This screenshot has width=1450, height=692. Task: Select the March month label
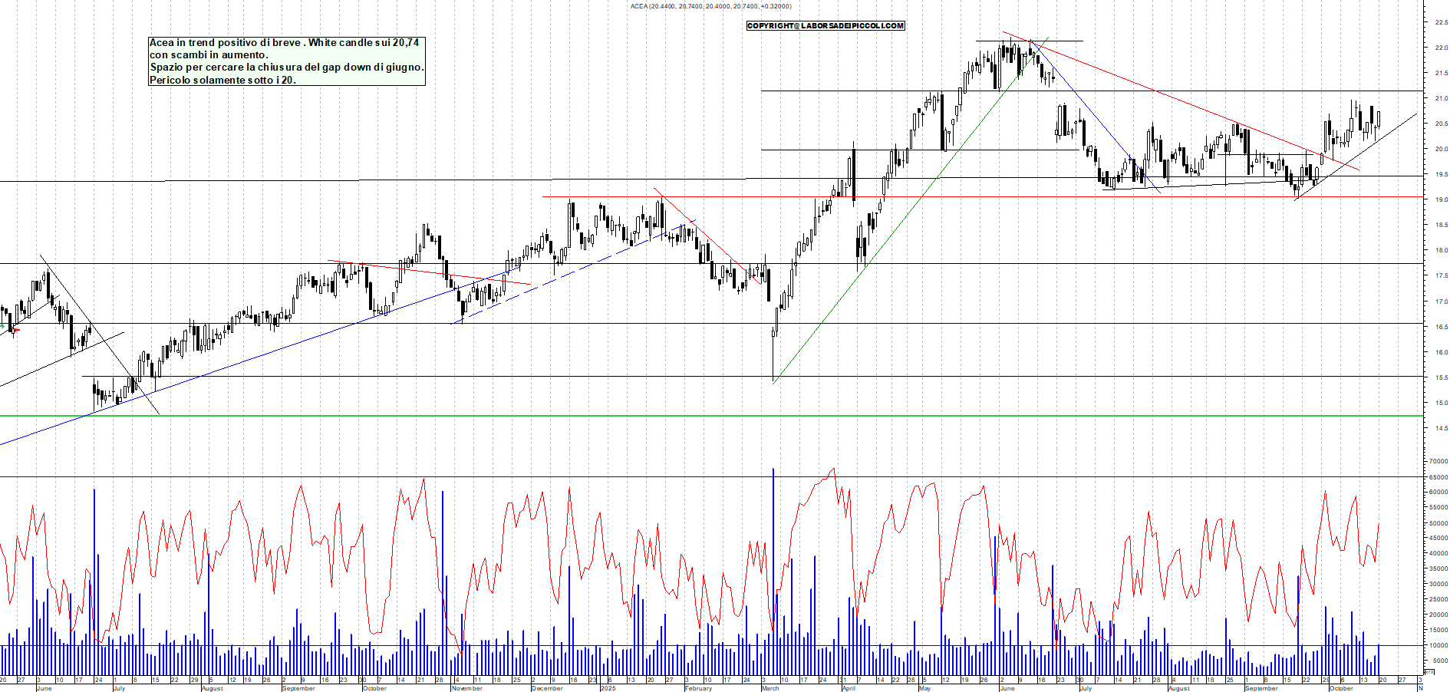point(770,688)
